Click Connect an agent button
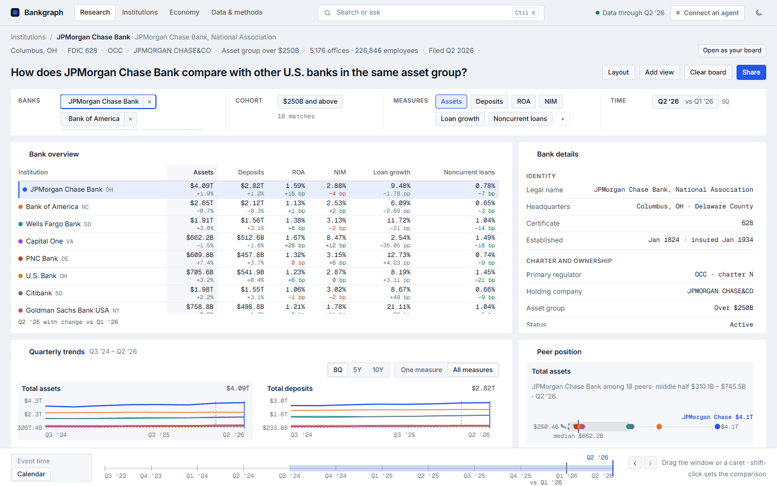 [707, 13]
